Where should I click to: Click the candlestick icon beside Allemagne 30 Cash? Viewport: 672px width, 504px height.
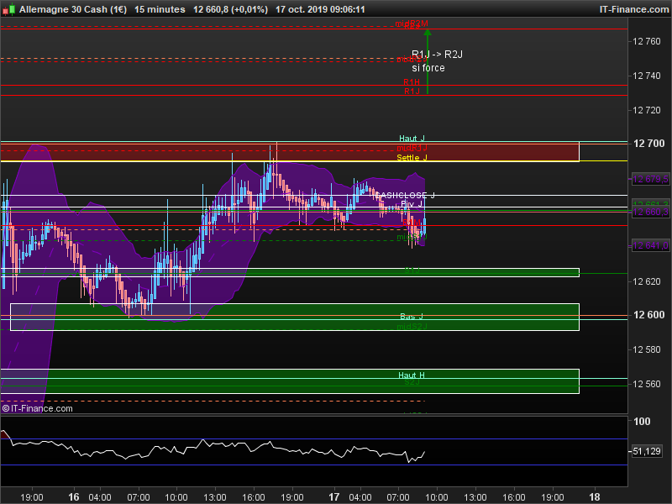[x=8, y=9]
